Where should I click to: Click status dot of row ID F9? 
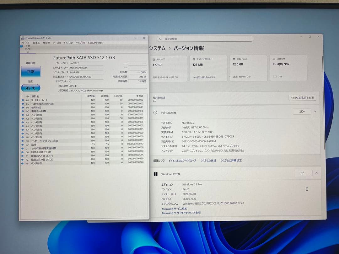[x=23, y=163]
